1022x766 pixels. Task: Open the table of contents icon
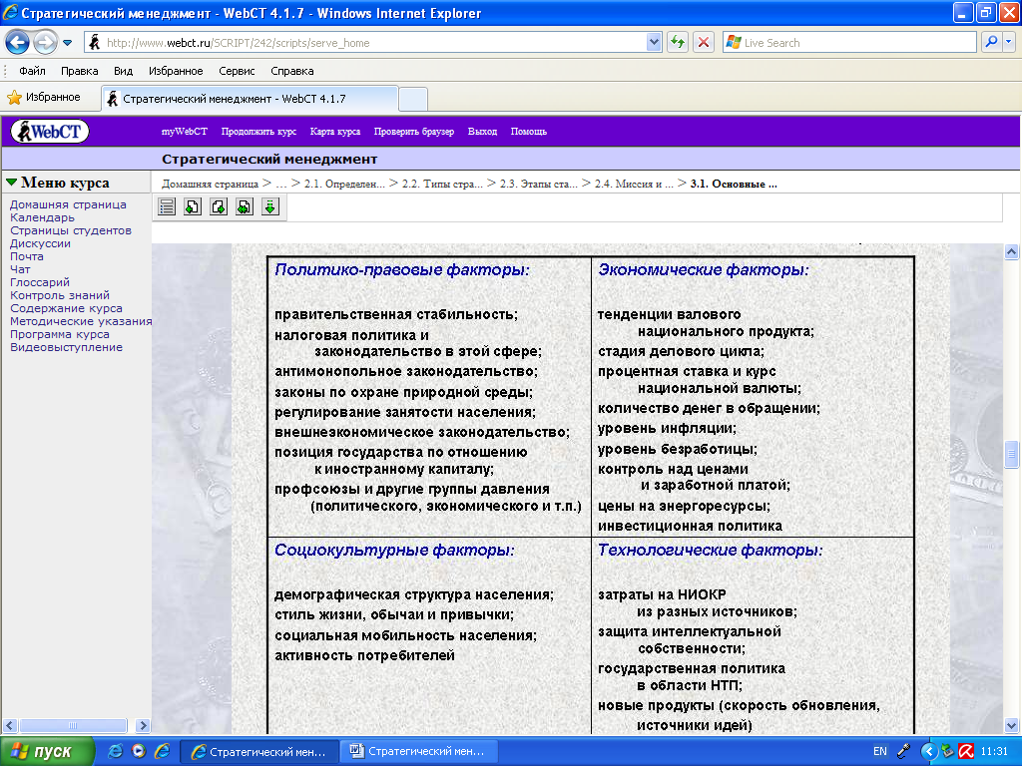click(167, 207)
